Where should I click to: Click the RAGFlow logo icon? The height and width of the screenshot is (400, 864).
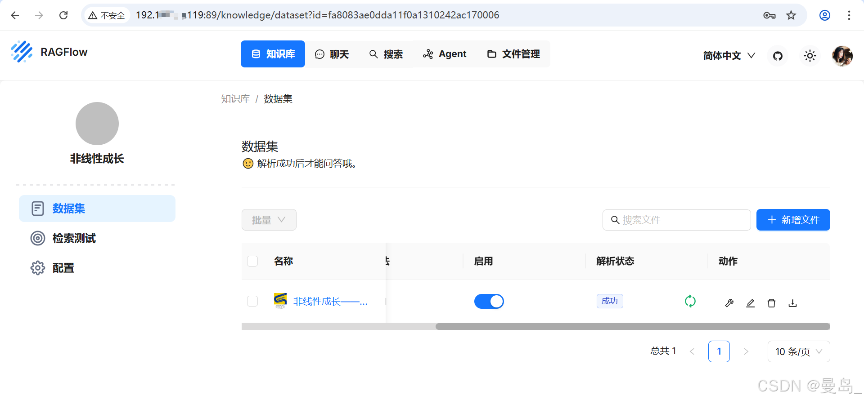[22, 51]
